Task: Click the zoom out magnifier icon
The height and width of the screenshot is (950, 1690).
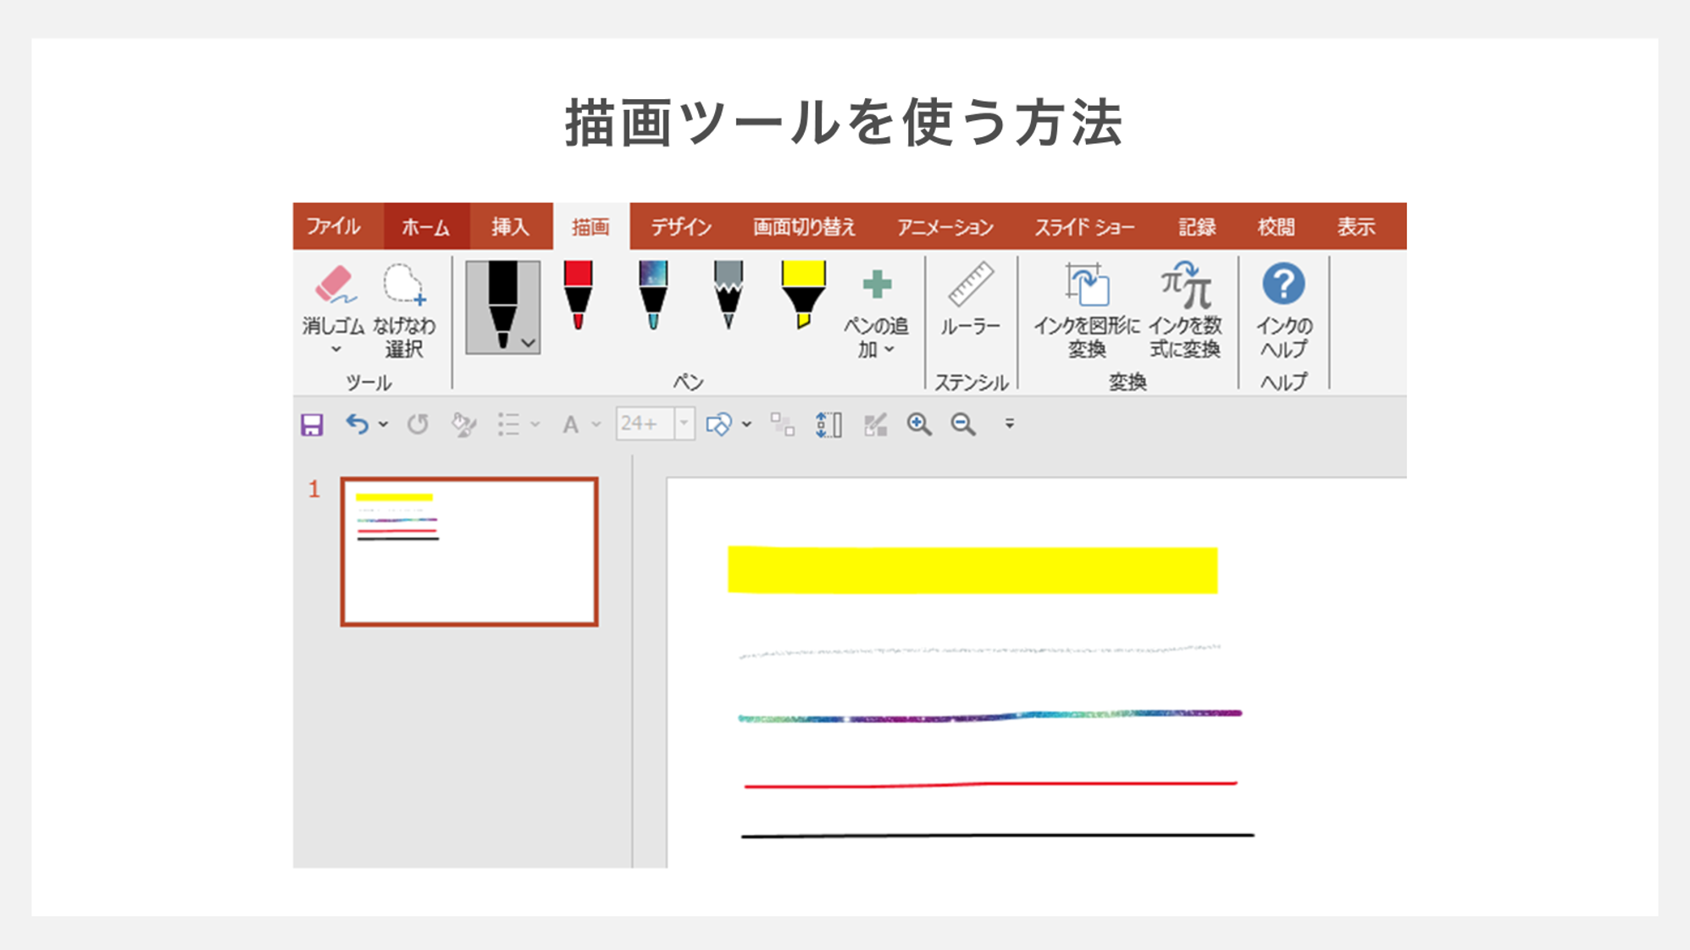Action: [x=963, y=424]
